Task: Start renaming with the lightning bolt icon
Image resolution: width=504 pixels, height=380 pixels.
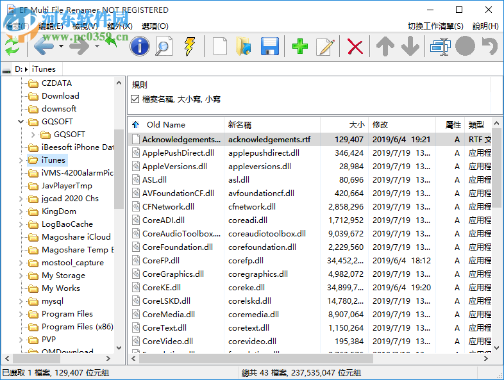Action: [x=190, y=47]
